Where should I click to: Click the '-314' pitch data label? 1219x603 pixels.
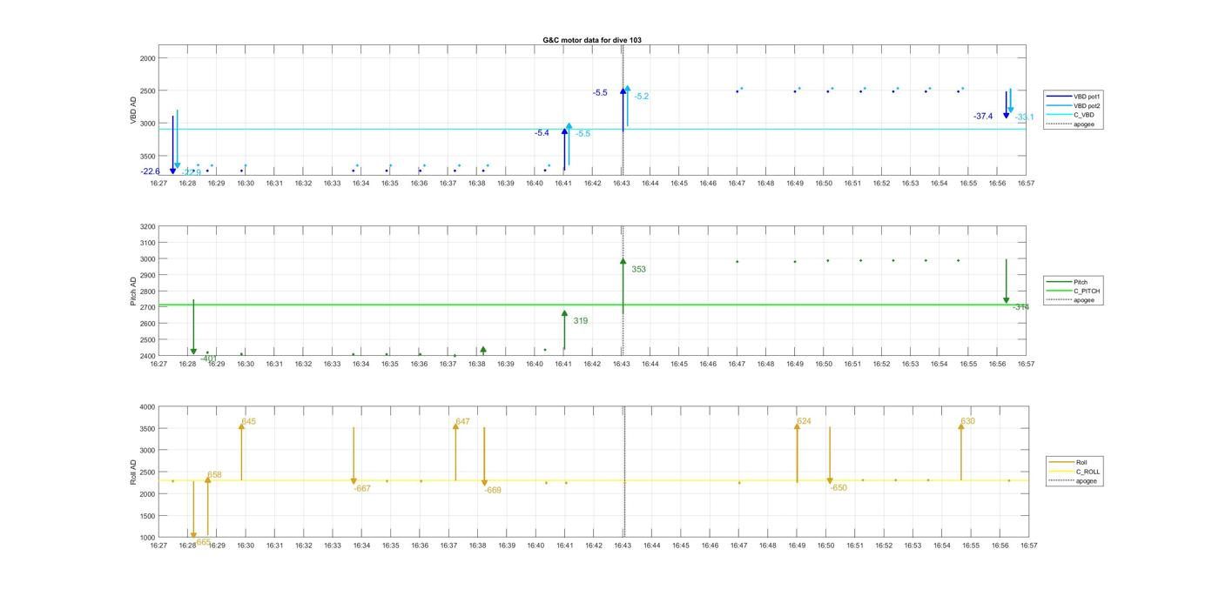pos(1020,307)
